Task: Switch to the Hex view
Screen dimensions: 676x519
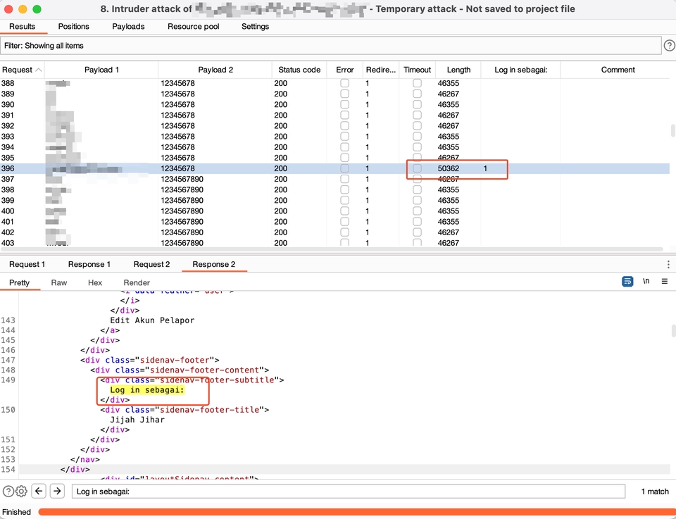Action: point(95,282)
